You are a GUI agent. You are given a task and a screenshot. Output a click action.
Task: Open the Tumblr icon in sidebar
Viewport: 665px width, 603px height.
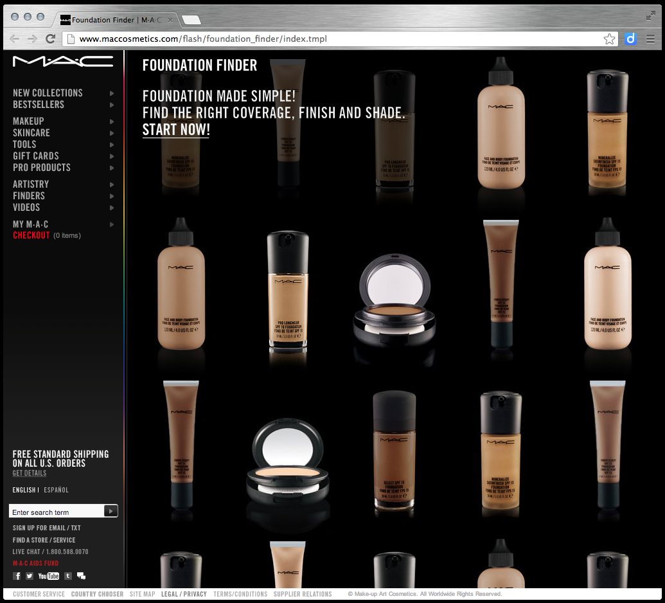tap(68, 576)
